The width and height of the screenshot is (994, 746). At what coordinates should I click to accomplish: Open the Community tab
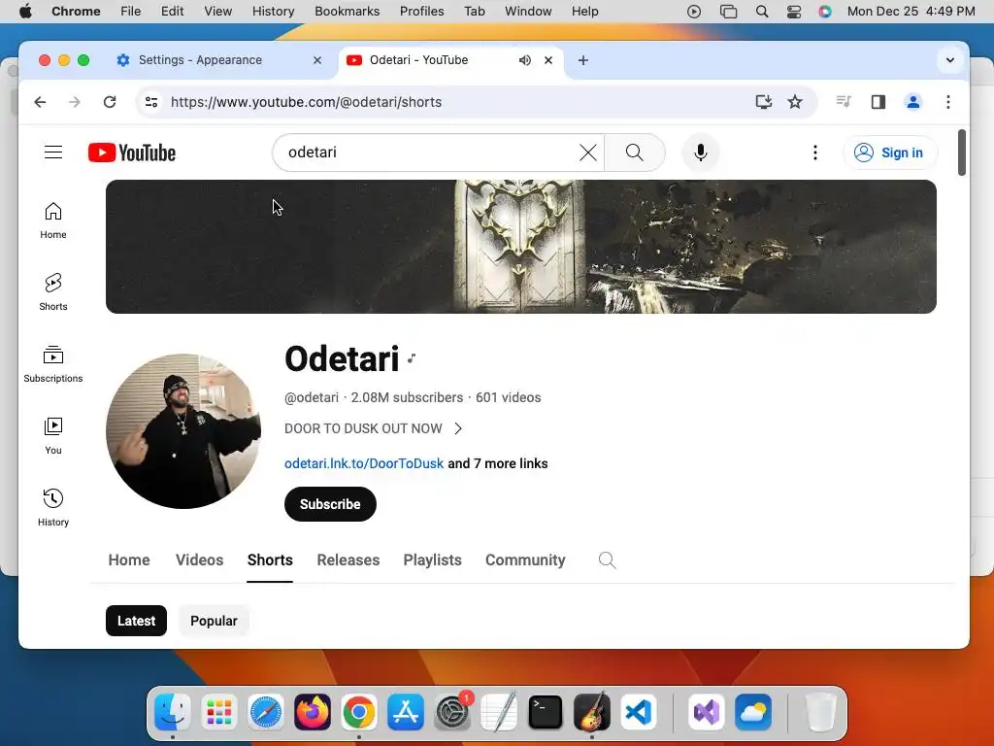525,560
